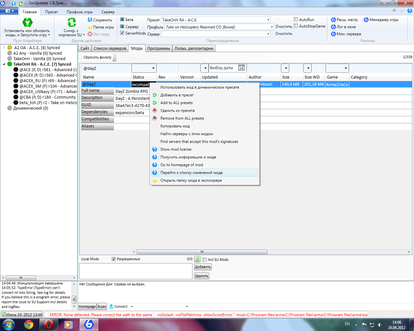This screenshot has width=414, height=331.
Task: Open the Пресет dropdown
Action: coord(268,20)
